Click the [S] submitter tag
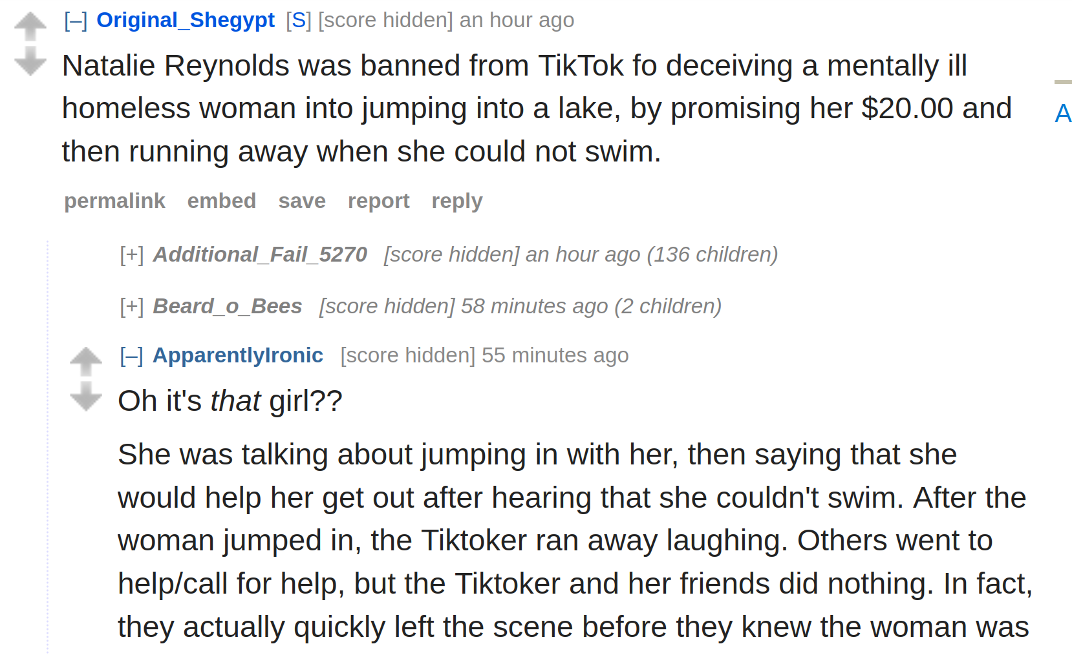1072x655 pixels. tap(299, 21)
